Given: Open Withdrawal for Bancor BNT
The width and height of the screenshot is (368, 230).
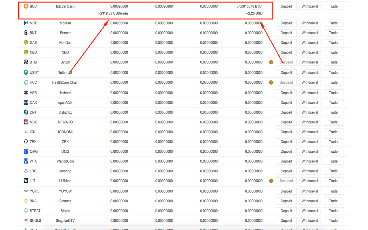Looking at the screenshot, I should tap(310, 33).
